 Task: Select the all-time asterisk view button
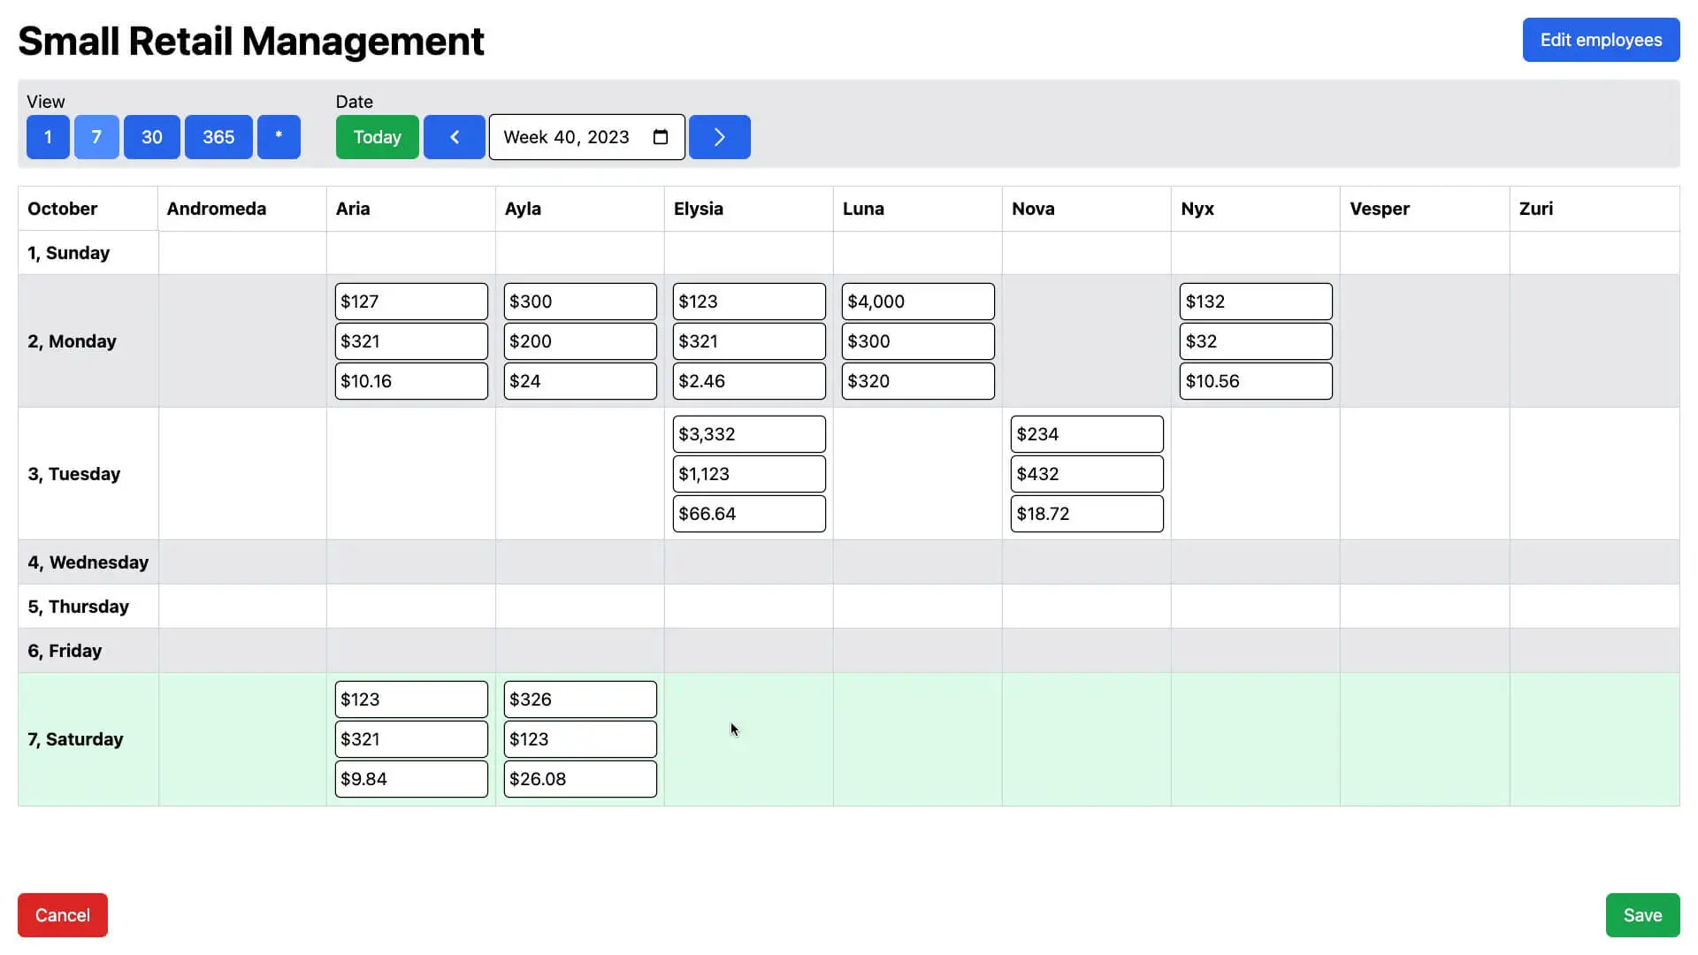coord(279,137)
